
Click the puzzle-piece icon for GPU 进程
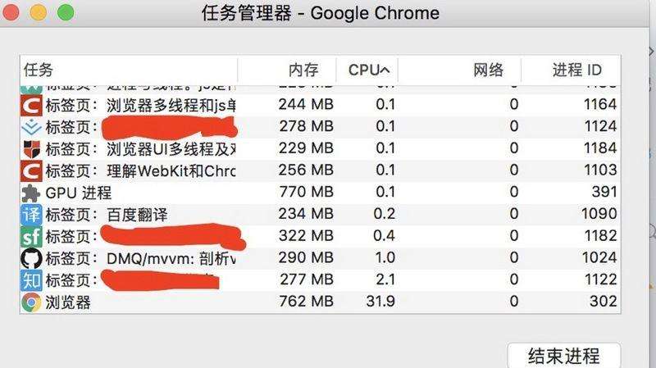(31, 193)
